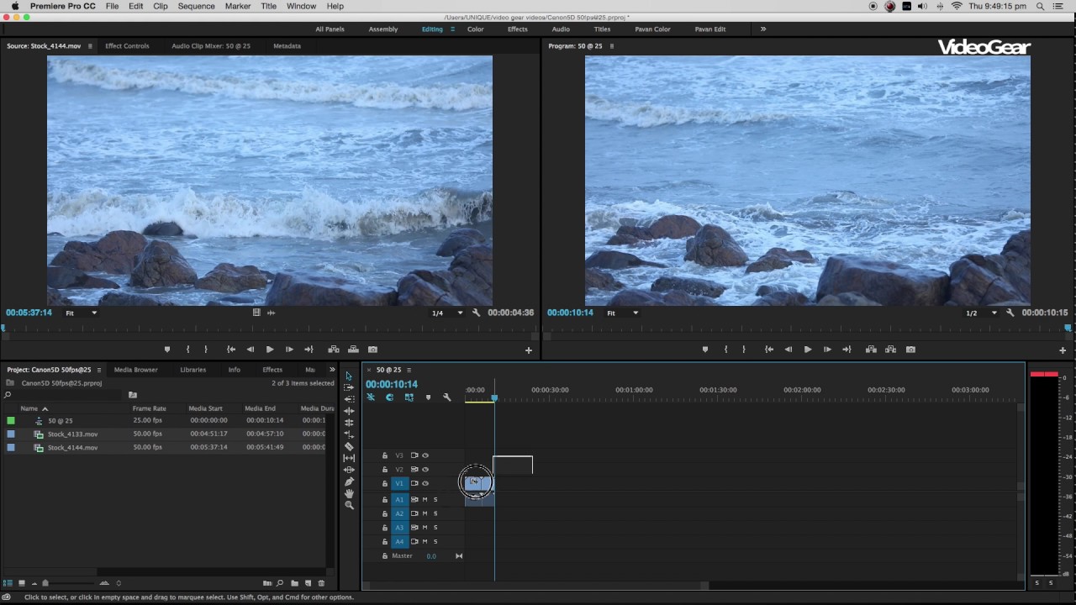Mute audio track A1

[x=425, y=499]
